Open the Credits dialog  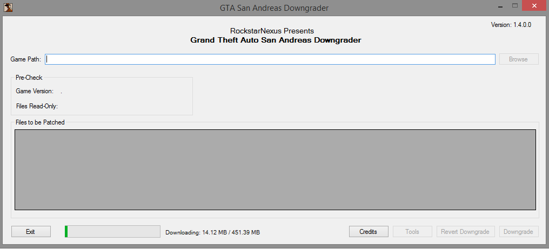369,232
